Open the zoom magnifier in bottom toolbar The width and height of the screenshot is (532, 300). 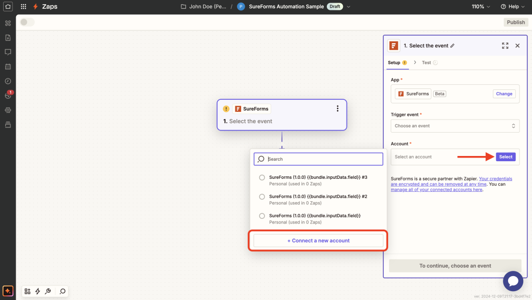(62, 291)
